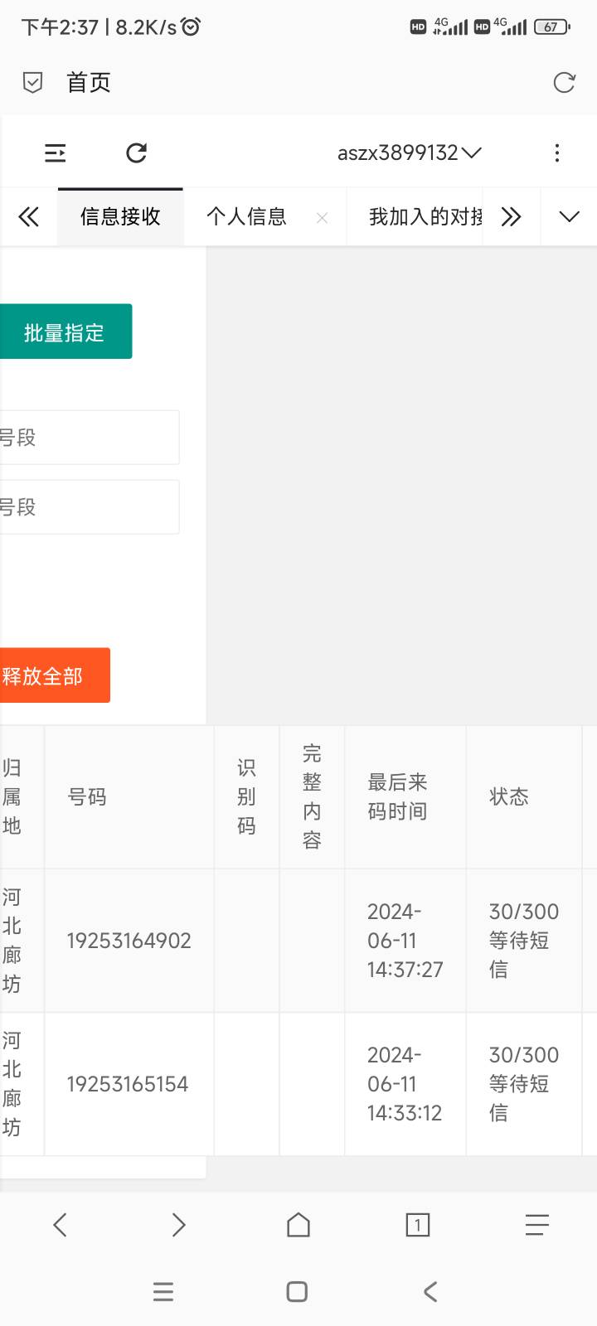Reload page with browser refresh icon
The width and height of the screenshot is (597, 1326).
pyautogui.click(x=564, y=82)
